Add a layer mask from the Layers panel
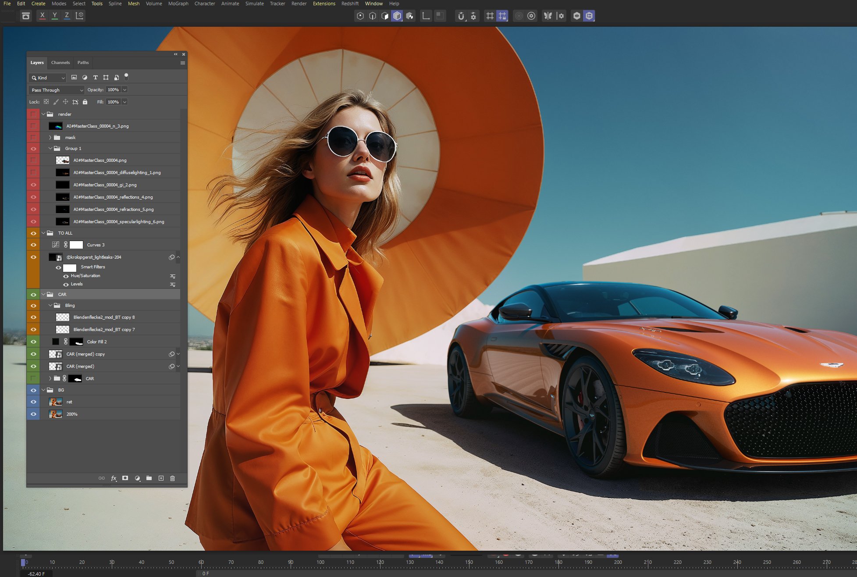This screenshot has height=577, width=857. (125, 478)
